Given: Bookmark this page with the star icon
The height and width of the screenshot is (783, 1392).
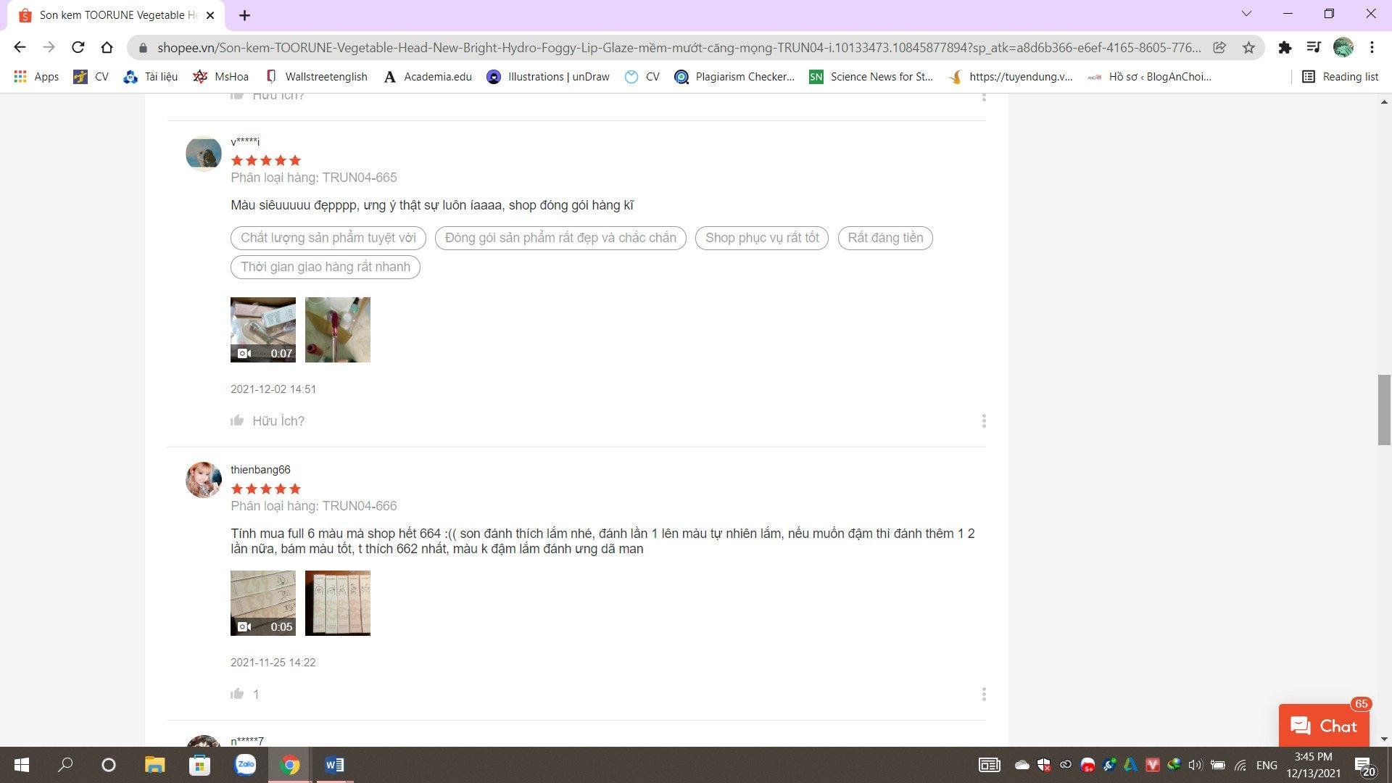Looking at the screenshot, I should [x=1248, y=48].
